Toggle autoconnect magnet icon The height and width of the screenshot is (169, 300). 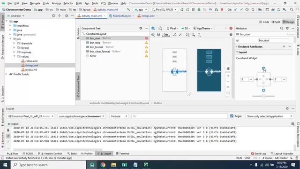pos(158,35)
